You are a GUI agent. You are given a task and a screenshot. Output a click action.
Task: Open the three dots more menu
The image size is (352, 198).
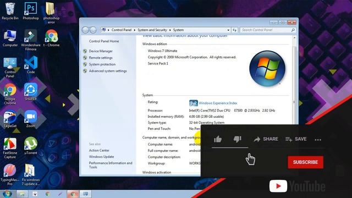click(x=318, y=140)
